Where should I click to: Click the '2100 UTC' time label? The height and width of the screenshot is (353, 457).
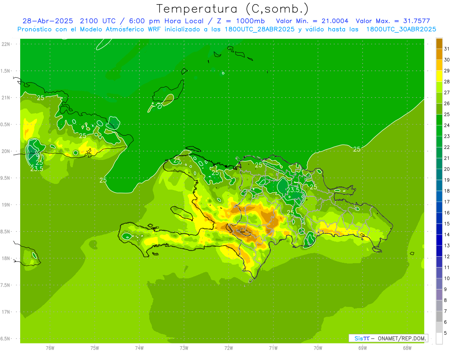[x=99, y=21]
